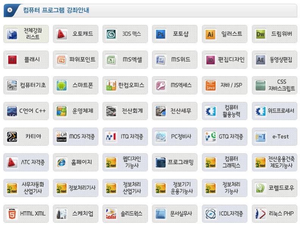Click the ICDL자격증 globe icon
The height and width of the screenshot is (225, 303).
pos(211,214)
